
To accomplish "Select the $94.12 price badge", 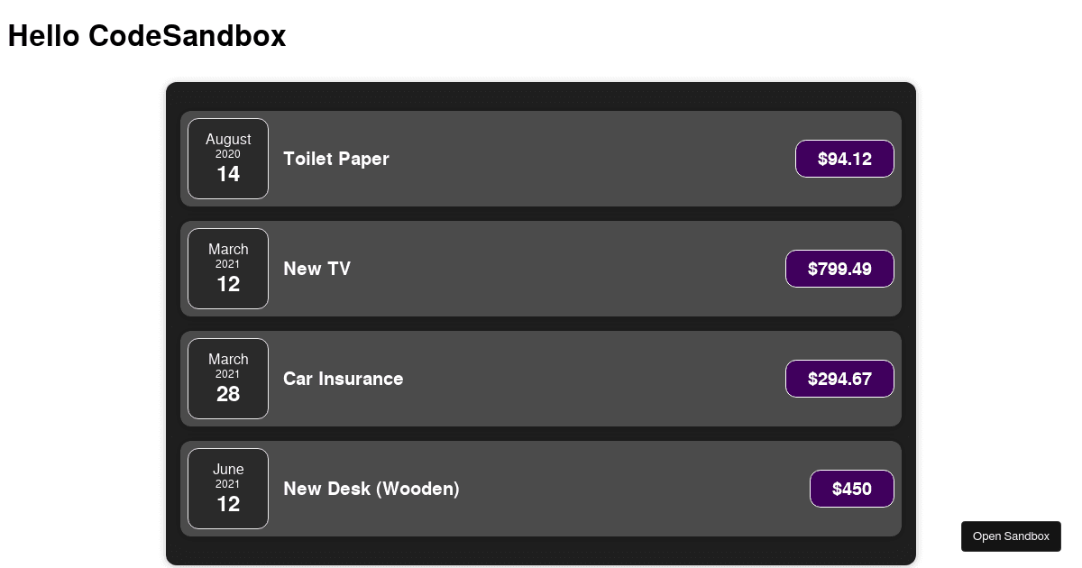I will point(845,159).
